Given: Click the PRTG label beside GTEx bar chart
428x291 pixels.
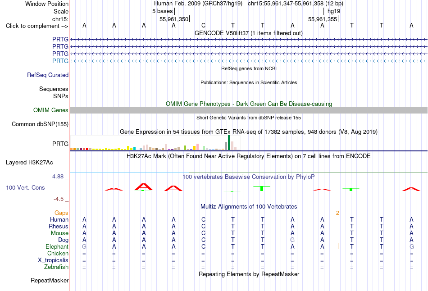Looking at the screenshot, I should coord(60,144).
